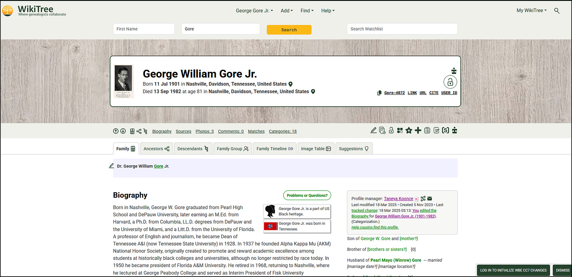
Task: Click the Gore-4072 ID link
Action: [394, 93]
